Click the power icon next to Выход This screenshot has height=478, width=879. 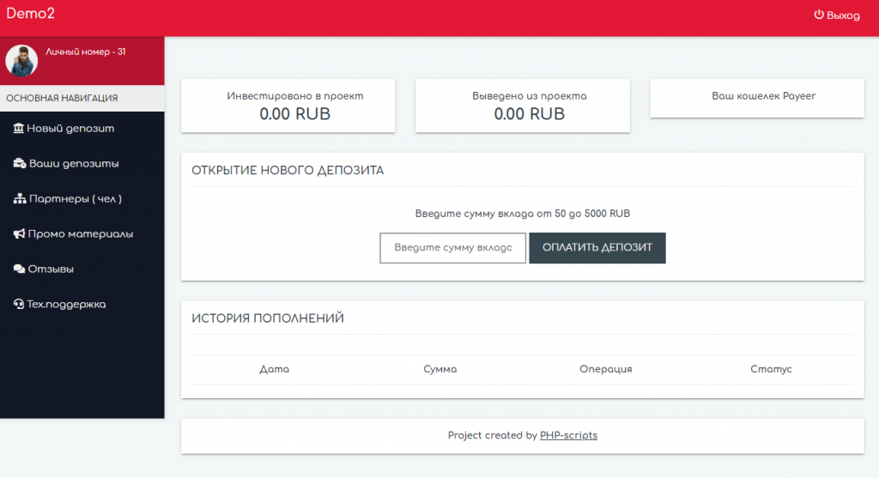tap(819, 15)
